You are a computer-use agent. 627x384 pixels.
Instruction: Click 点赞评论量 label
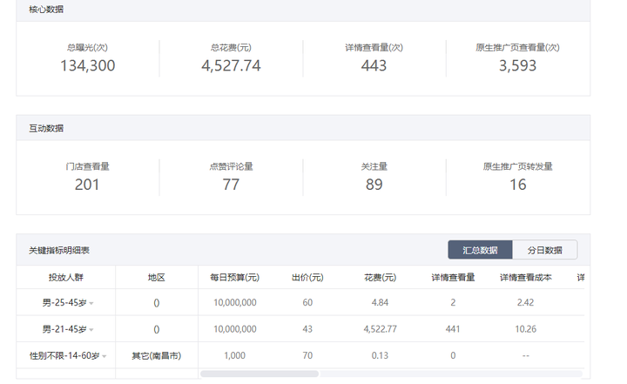point(231,166)
